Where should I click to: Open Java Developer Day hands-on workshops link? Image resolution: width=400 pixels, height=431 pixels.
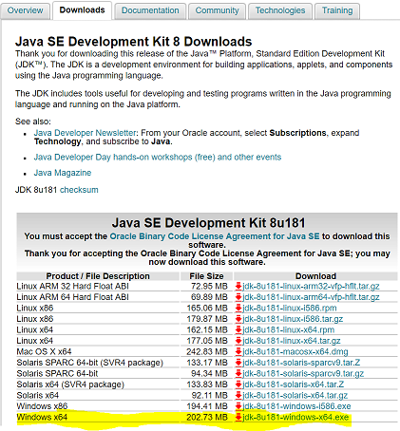pos(158,158)
